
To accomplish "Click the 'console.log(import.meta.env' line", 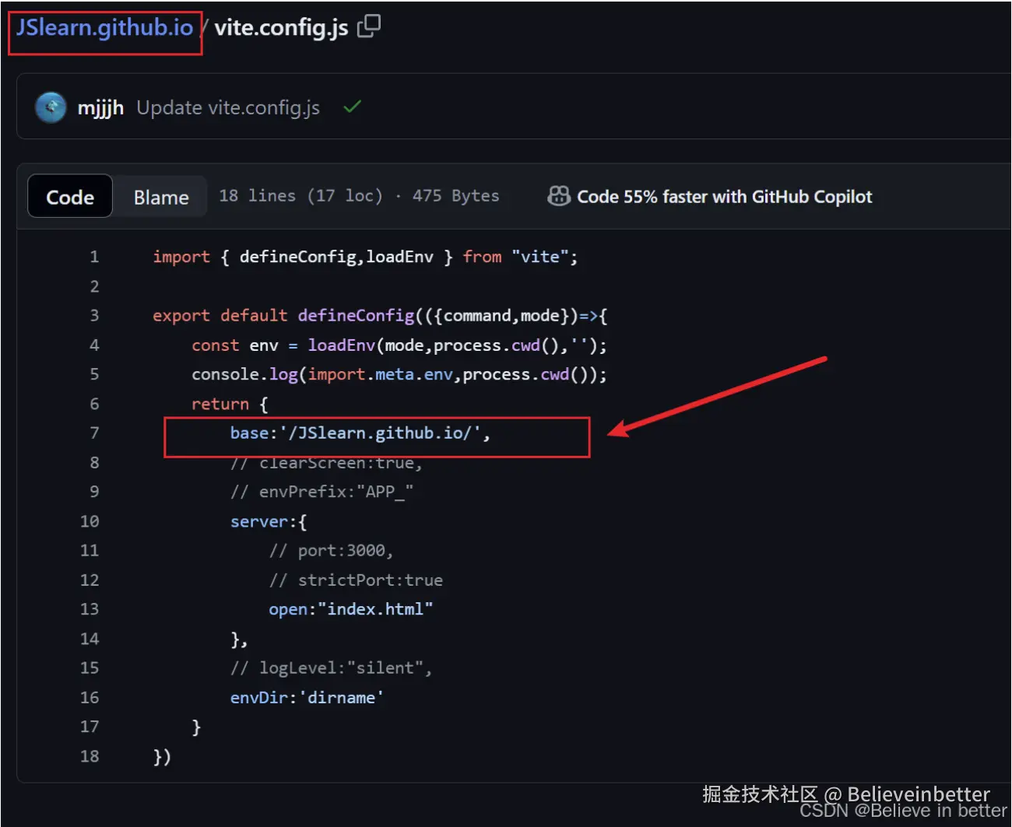I will pyautogui.click(x=399, y=375).
